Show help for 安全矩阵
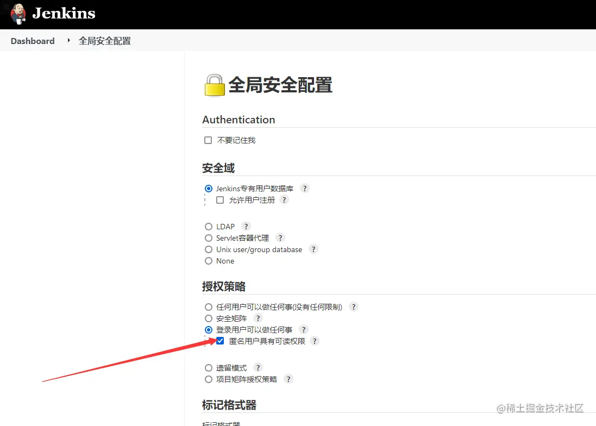Screen dimensions: 596x426 click(x=258, y=318)
